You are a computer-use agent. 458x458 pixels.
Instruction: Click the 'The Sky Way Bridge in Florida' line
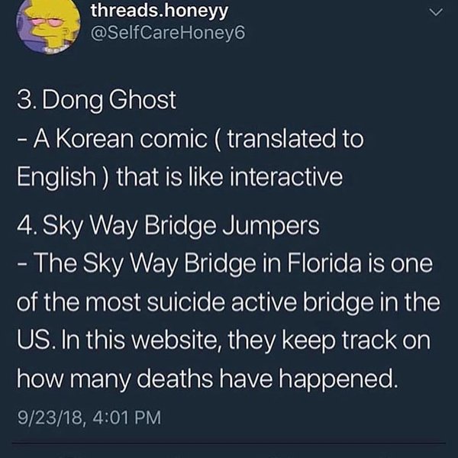coord(225,264)
